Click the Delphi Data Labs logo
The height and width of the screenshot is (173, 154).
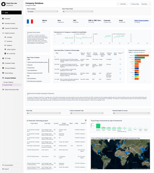pos(3,4)
